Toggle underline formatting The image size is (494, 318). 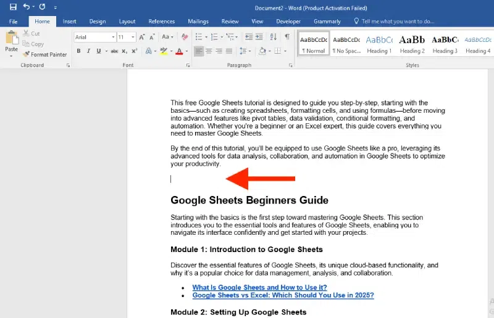[99, 51]
